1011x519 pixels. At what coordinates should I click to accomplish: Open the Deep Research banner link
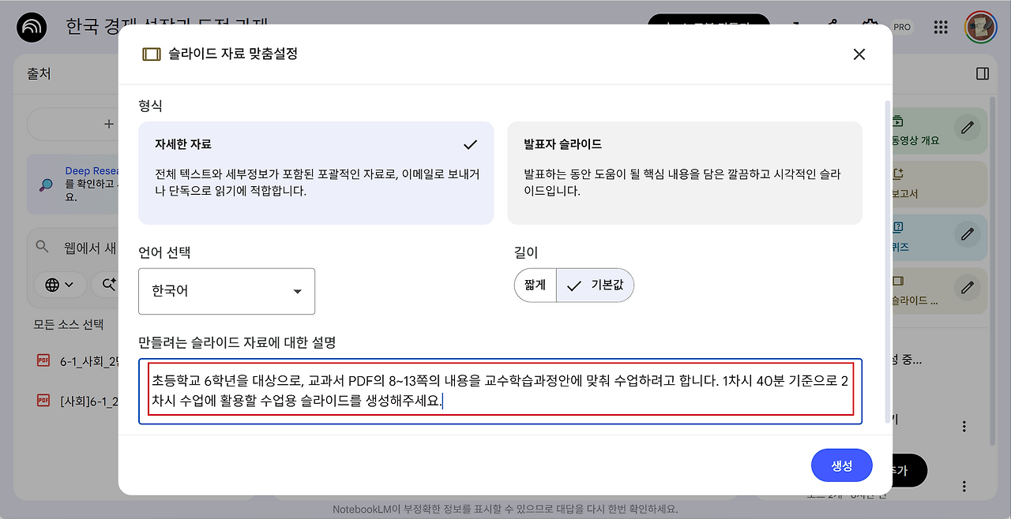pos(92,171)
